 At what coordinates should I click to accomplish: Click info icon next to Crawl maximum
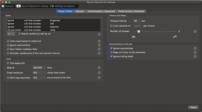(99, 73)
